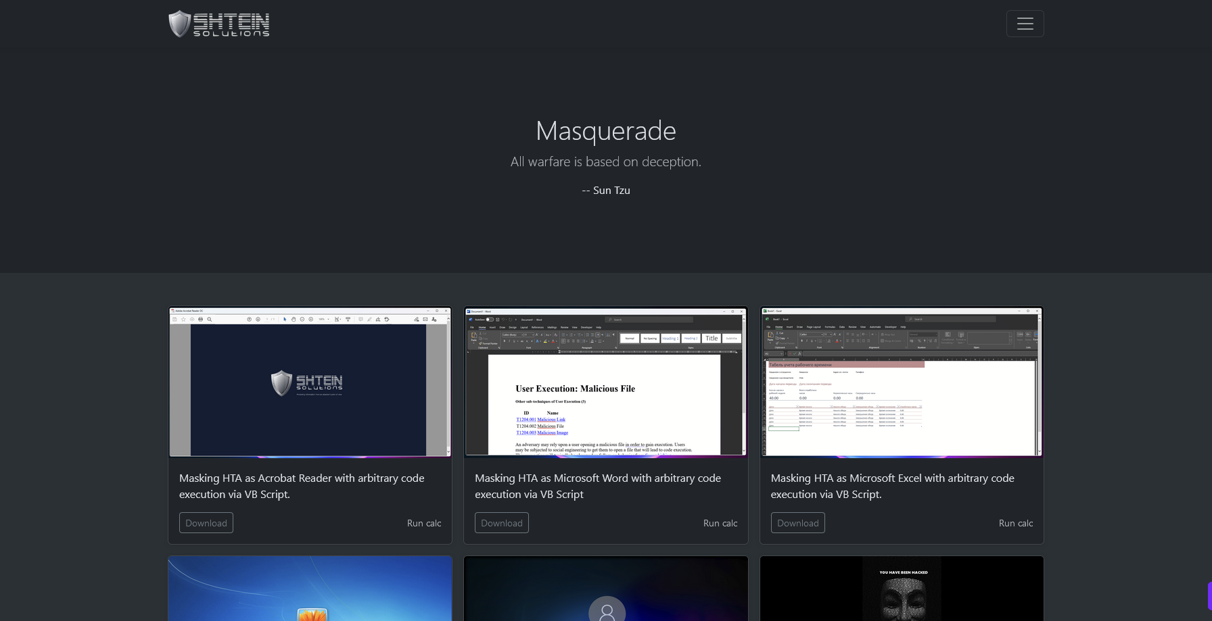Image resolution: width=1212 pixels, height=621 pixels.
Task: Click 'Run calc' text on Acrobat Reader card
Action: coord(424,523)
